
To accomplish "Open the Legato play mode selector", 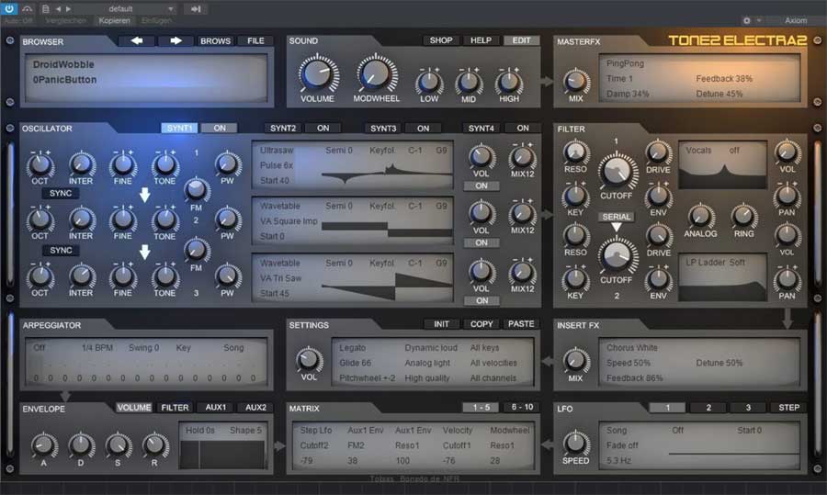I will [352, 348].
